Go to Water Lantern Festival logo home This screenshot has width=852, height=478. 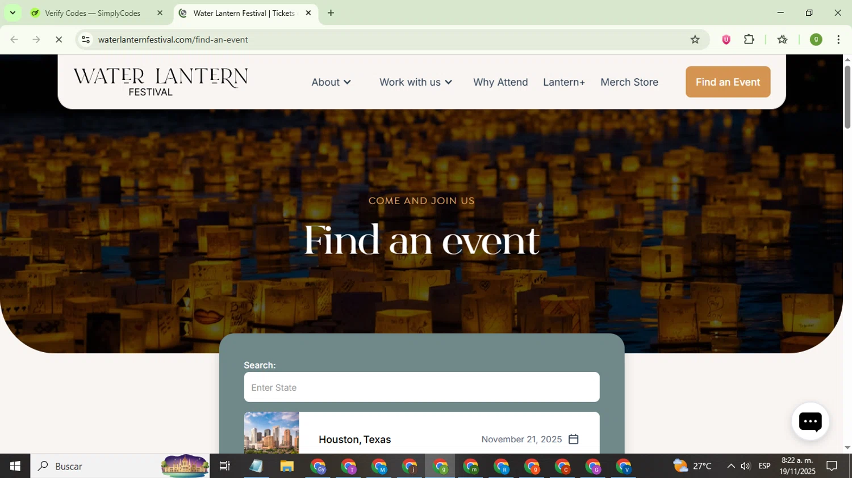[x=161, y=82]
